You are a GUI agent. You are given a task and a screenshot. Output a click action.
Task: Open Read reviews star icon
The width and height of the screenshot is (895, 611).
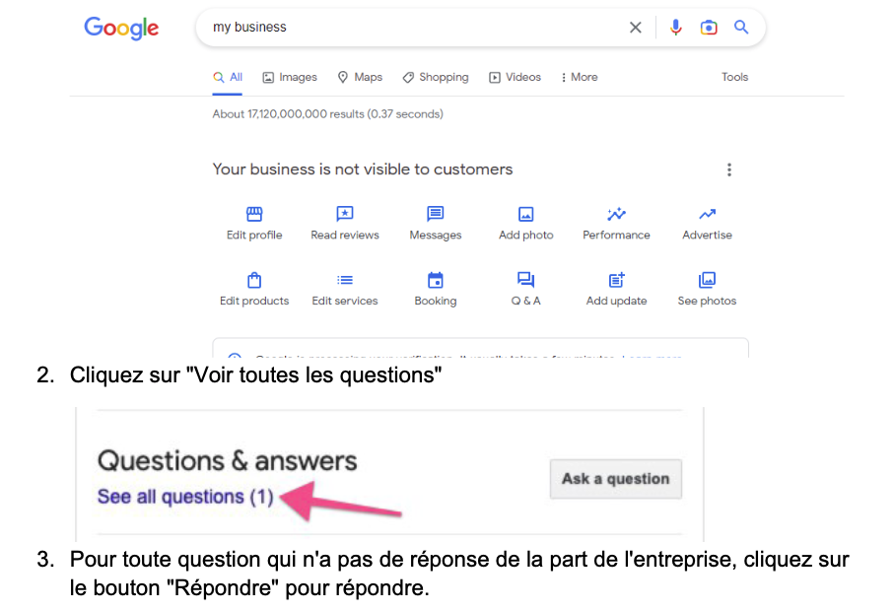[x=345, y=214]
